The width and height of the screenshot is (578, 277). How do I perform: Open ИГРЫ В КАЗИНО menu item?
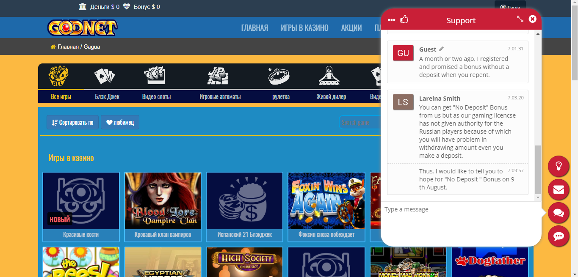pos(304,28)
